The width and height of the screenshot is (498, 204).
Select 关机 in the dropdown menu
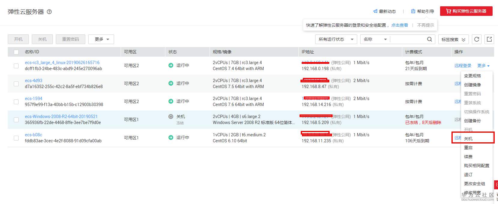pyautogui.click(x=468, y=139)
